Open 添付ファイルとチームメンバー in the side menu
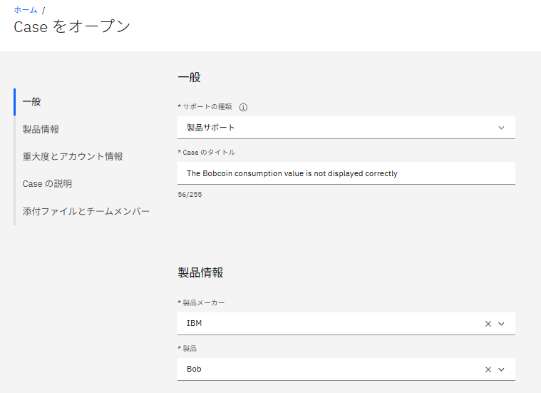 click(86, 211)
